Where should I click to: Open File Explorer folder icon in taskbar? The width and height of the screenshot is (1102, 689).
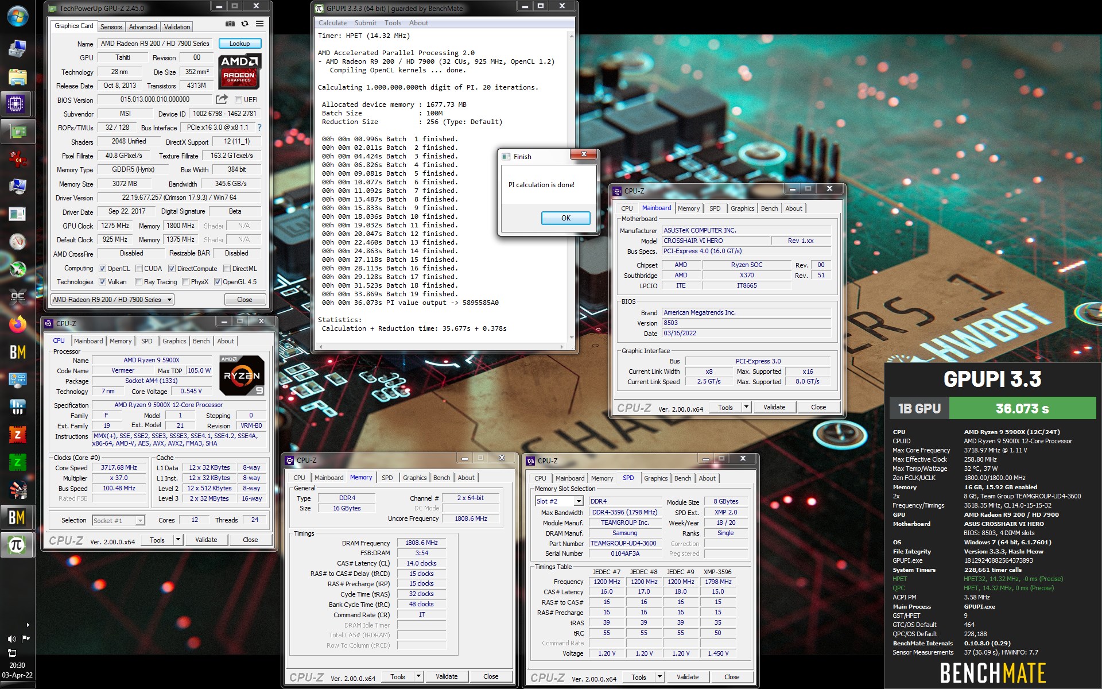17,76
